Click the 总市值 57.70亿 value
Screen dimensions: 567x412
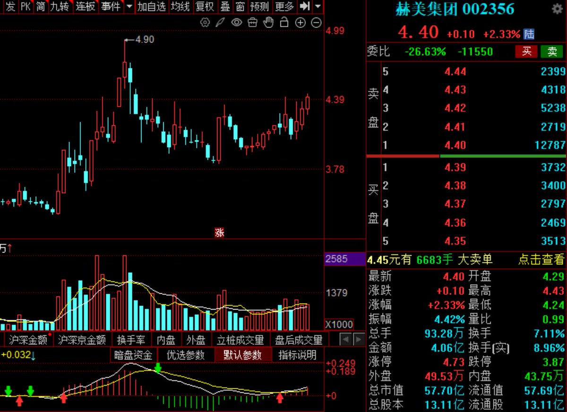click(444, 391)
